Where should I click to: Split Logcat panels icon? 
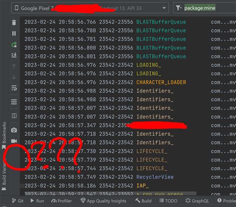(x=14, y=115)
